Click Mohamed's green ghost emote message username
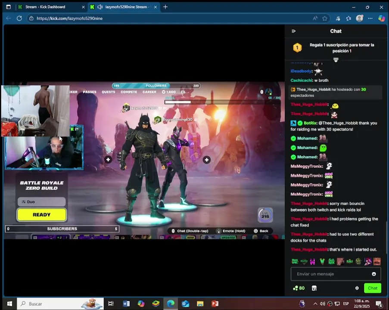Image resolution: width=389 pixels, height=310 pixels. click(307, 148)
